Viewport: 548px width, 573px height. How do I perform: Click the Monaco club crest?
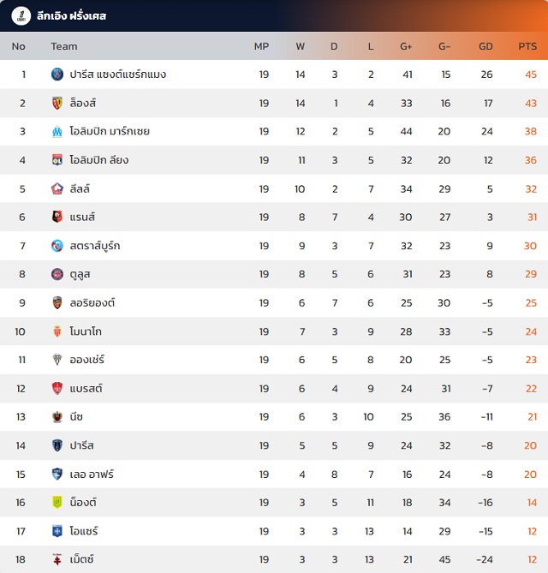[57, 331]
